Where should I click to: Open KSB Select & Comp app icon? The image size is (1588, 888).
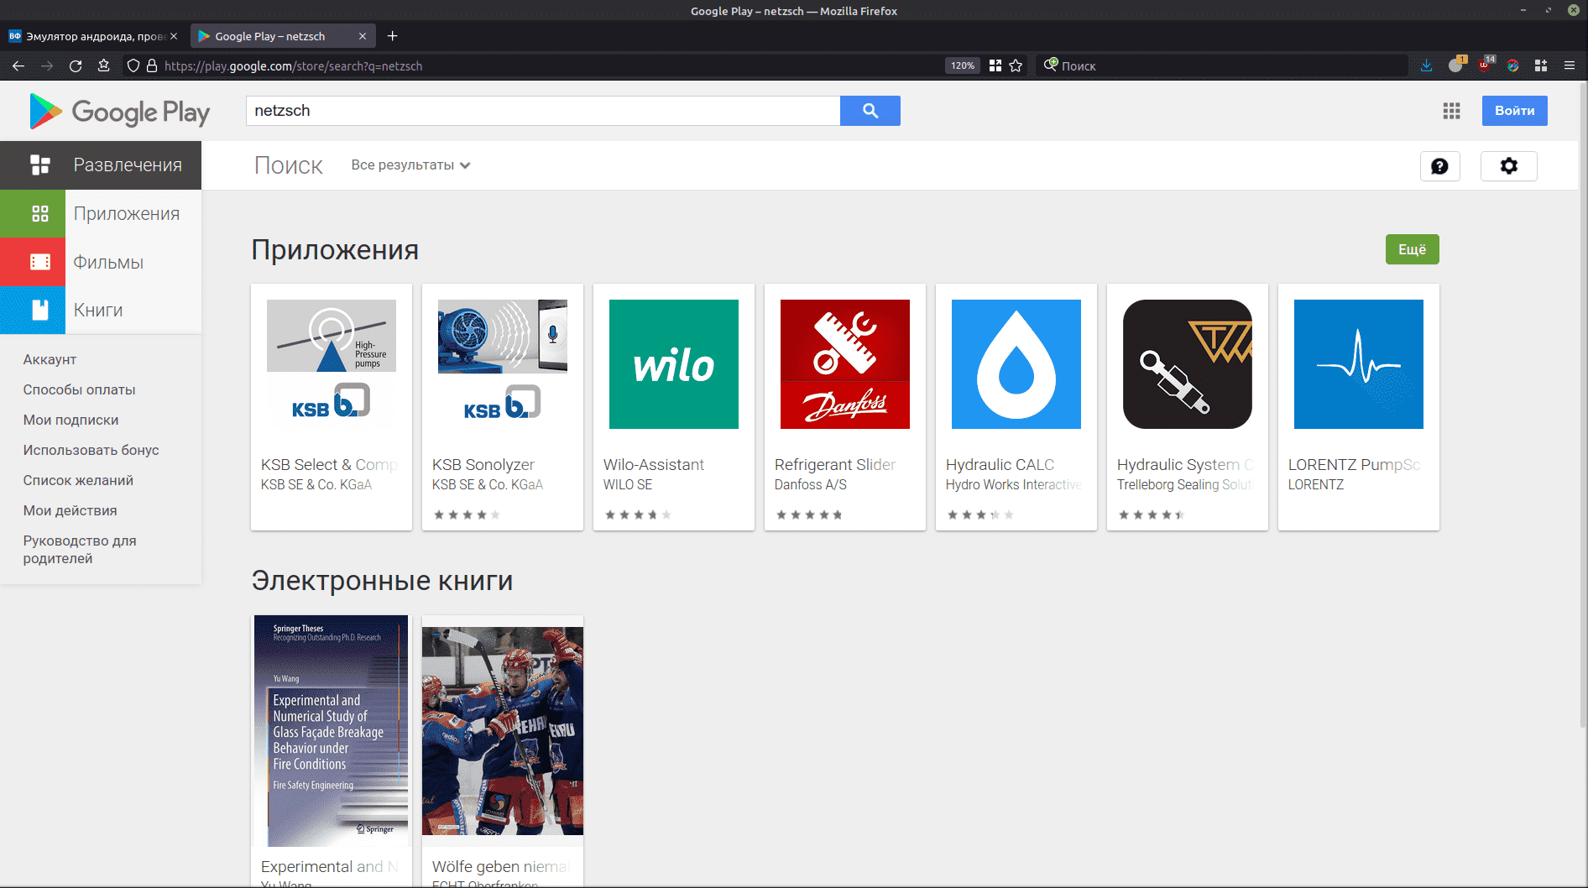pyautogui.click(x=332, y=364)
